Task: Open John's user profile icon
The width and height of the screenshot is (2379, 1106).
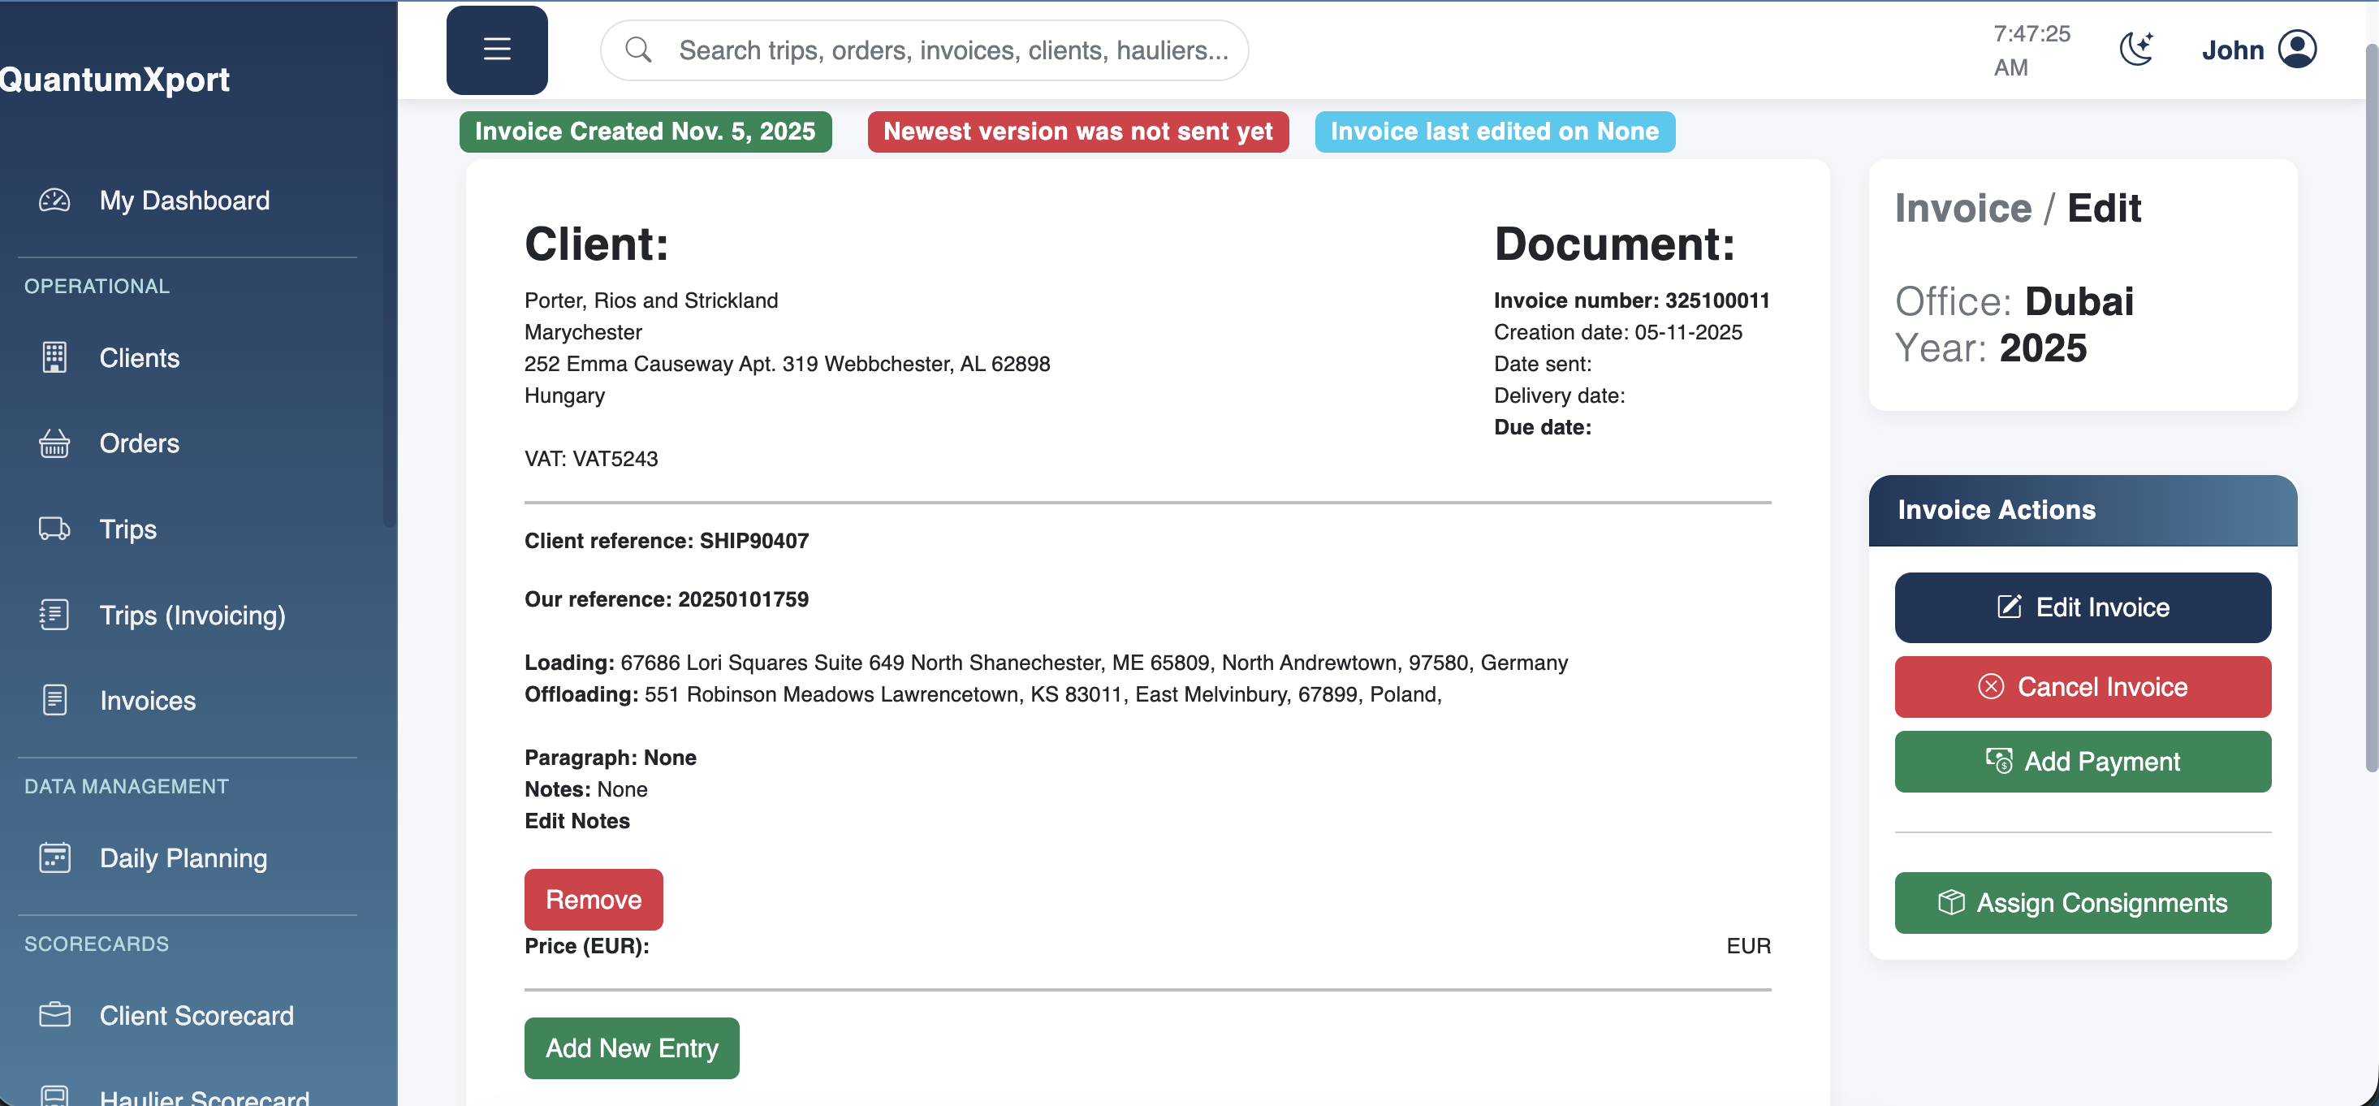Action: (x=2297, y=49)
